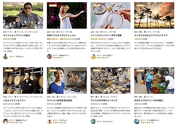The height and width of the screenshot is (127, 179).
Task: Click the ONLINE badge on the California wine photo
Action: coord(9,5)
